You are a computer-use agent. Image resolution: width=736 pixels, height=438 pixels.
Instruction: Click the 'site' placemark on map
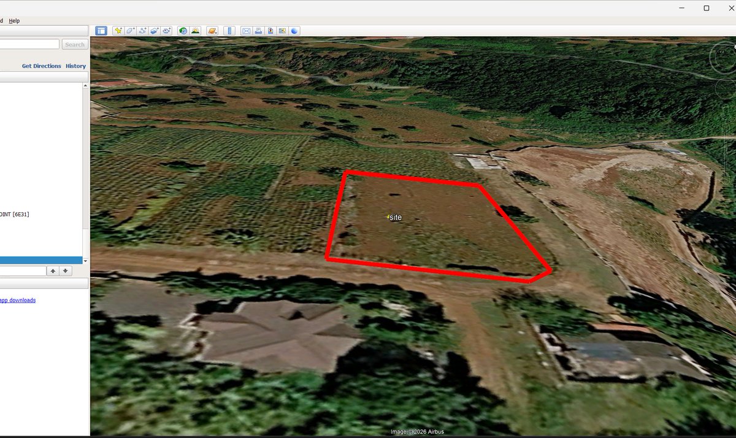396,217
